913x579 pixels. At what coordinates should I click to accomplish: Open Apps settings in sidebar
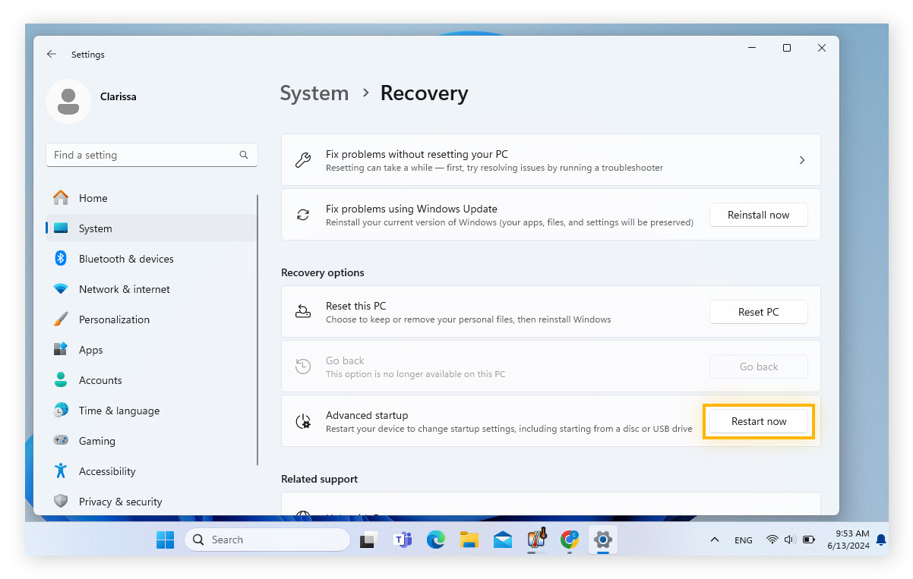point(90,349)
